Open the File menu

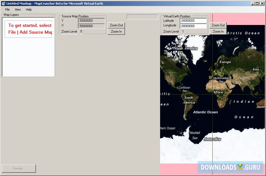point(7,9)
